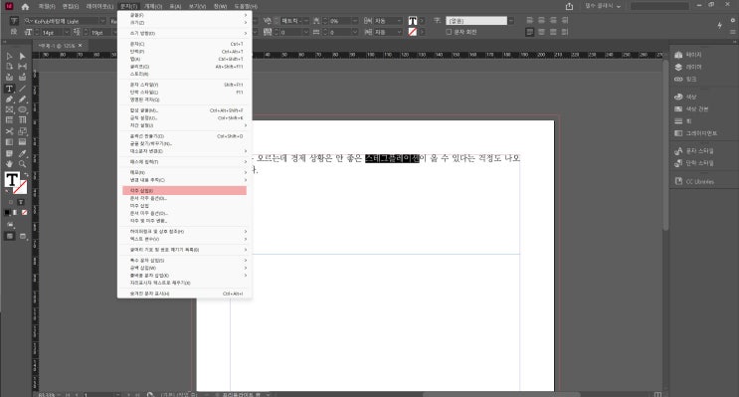
Task: Open the 색상 견본 (Swatches) panel
Action: point(691,108)
